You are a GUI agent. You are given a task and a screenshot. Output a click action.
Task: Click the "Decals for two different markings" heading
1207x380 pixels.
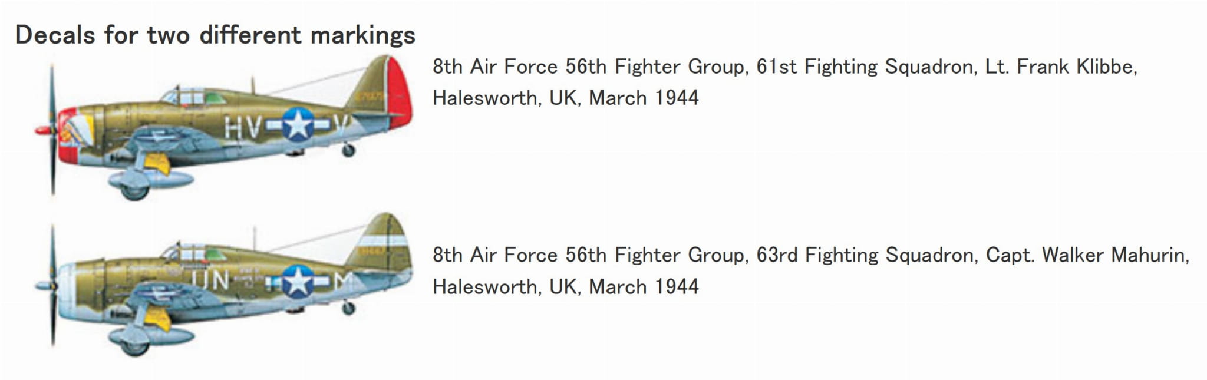pos(215,35)
